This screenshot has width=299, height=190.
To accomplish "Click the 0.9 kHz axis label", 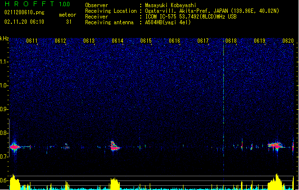I will 4,109.
